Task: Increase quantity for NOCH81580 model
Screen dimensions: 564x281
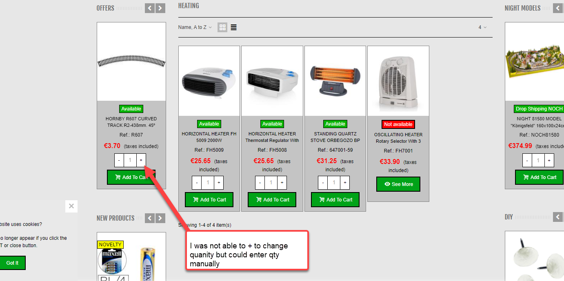Action: tap(549, 160)
